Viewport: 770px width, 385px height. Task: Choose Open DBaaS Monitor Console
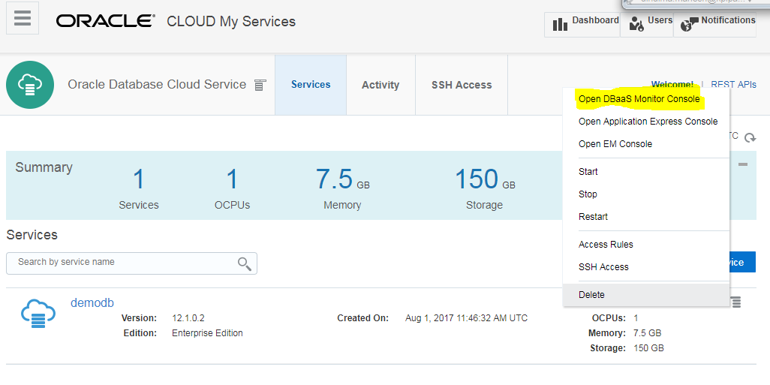point(639,99)
